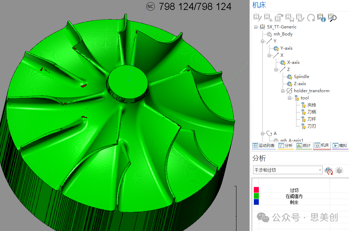Click the 刀柄 component icon
349x231 pixels.
304,112
